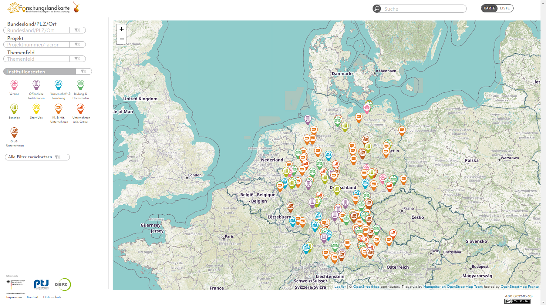The image size is (546, 305).
Task: Switch view to LISTE
Action: 505,8
